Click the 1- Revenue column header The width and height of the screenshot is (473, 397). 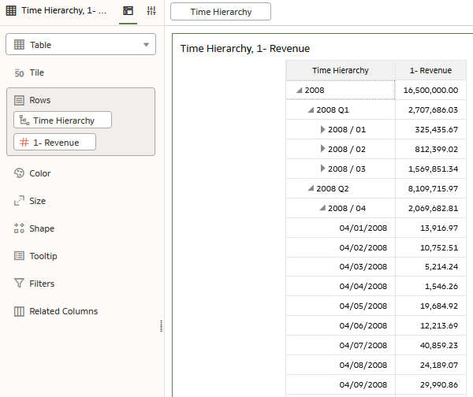tap(430, 70)
